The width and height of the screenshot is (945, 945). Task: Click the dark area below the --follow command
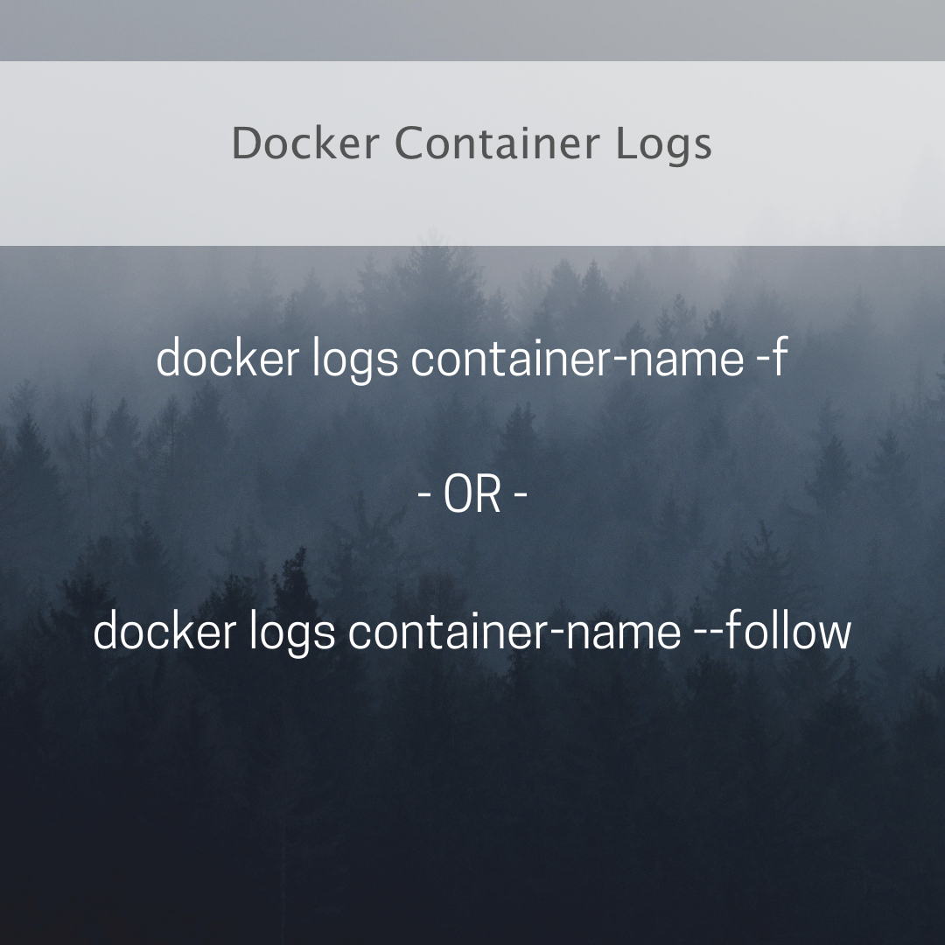point(472,795)
